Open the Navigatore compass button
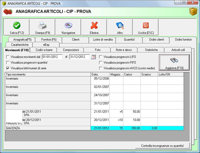This screenshot has height=153, width=200. click(68, 27)
